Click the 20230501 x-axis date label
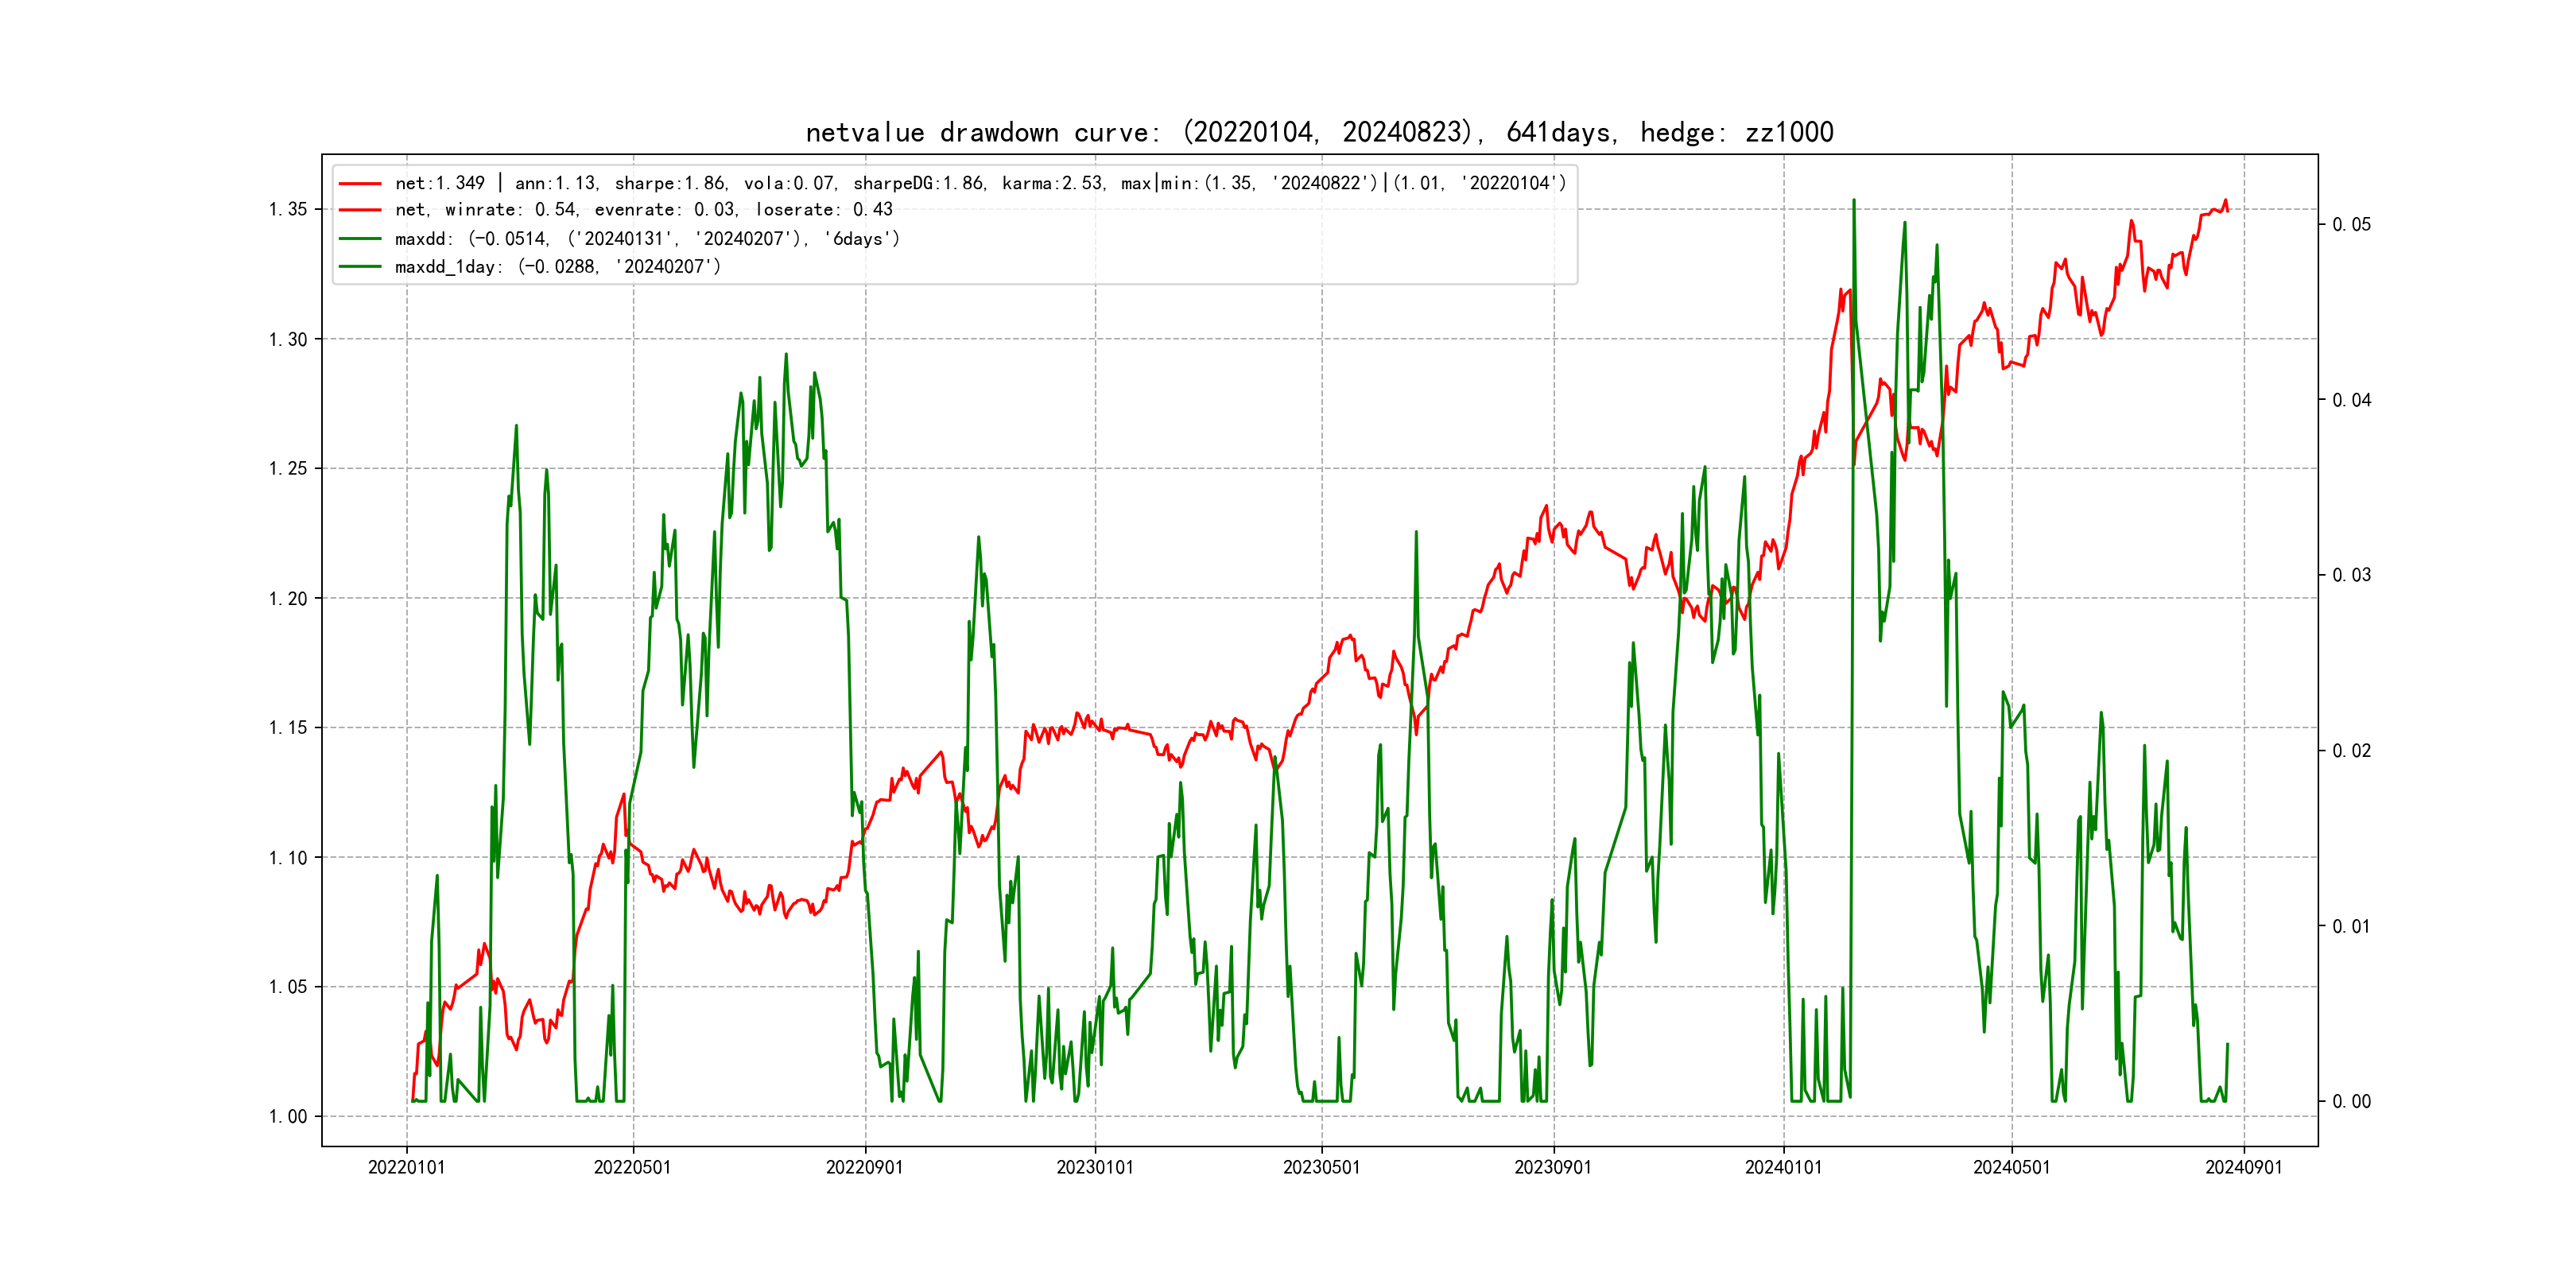The image size is (2576, 1288). coord(1321,1167)
